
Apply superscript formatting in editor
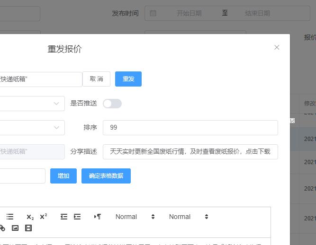tap(44, 217)
